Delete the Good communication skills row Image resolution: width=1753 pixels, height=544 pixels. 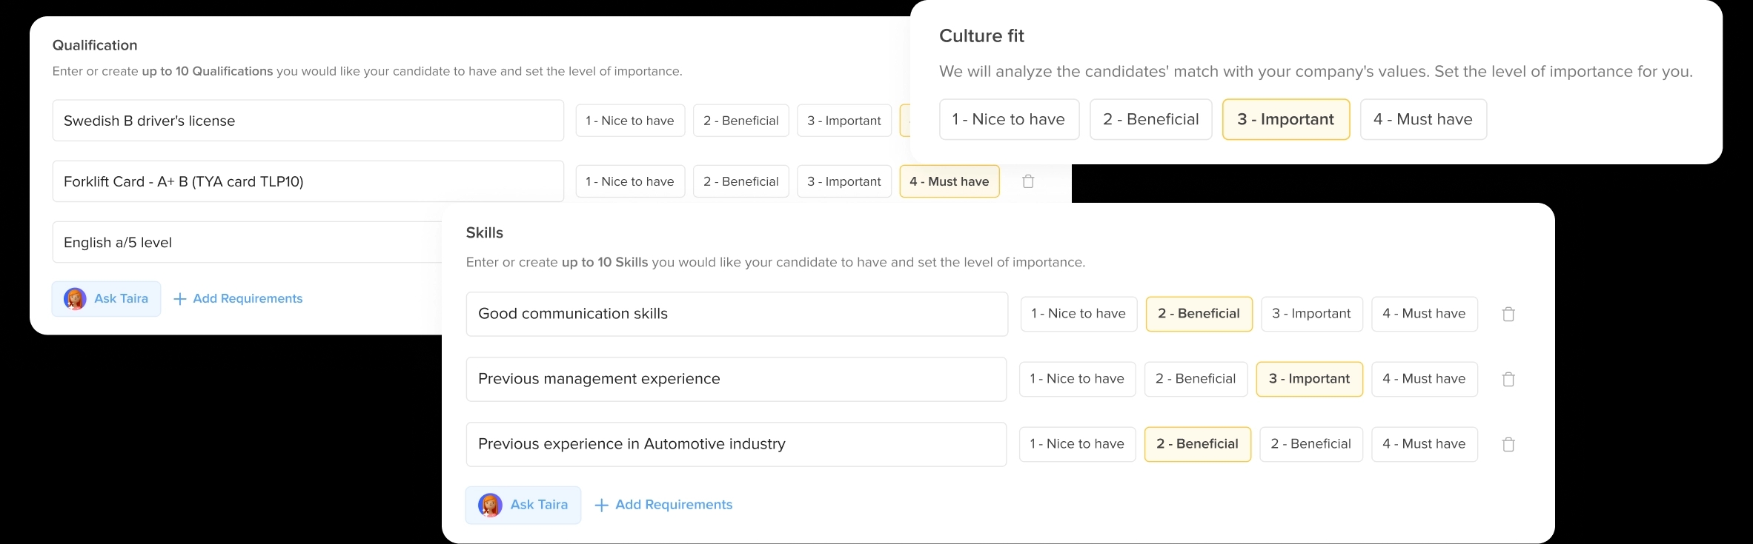tap(1508, 314)
